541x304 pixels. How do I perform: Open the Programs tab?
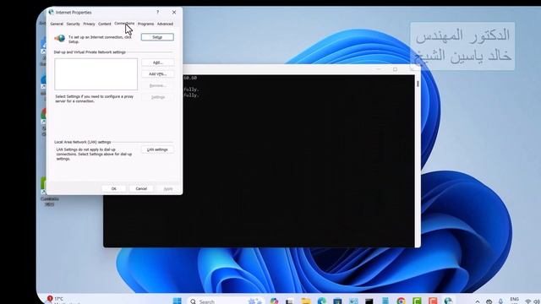[145, 24]
